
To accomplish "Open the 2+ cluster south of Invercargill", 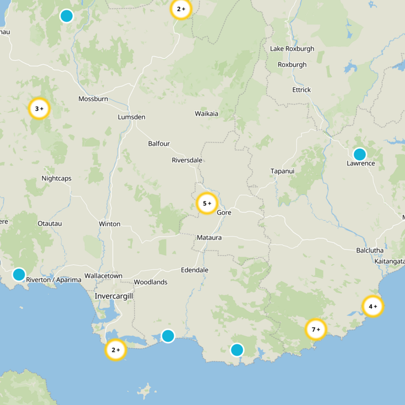I will point(116,350).
